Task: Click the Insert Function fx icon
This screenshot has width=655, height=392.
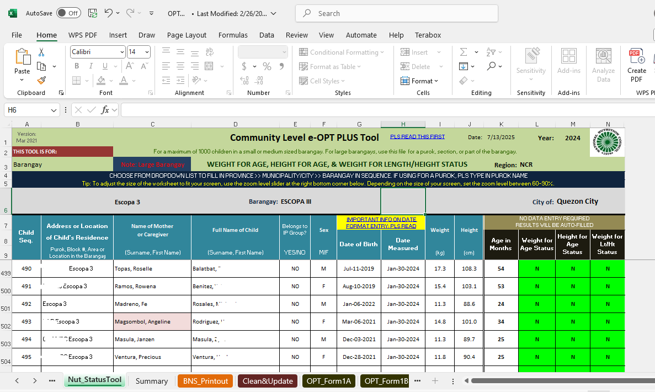Action: (x=105, y=110)
